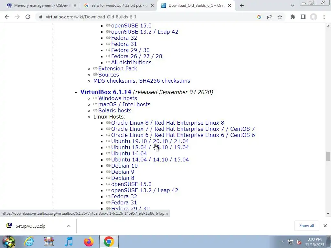Viewport: 331px width, 248px height.
Task: Click the scrollbar down arrow
Action: tap(328, 214)
